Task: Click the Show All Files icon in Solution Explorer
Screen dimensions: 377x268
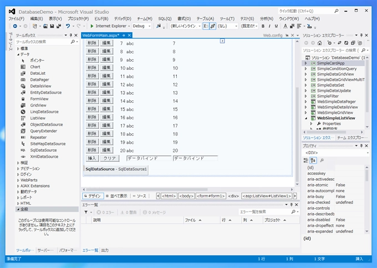Action: tap(360, 43)
